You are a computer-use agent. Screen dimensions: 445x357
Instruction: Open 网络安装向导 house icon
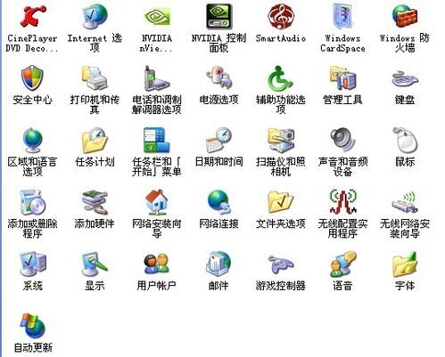pos(157,202)
